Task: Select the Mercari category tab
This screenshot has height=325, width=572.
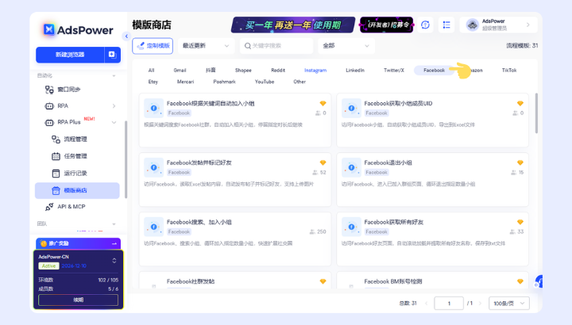Action: click(185, 82)
